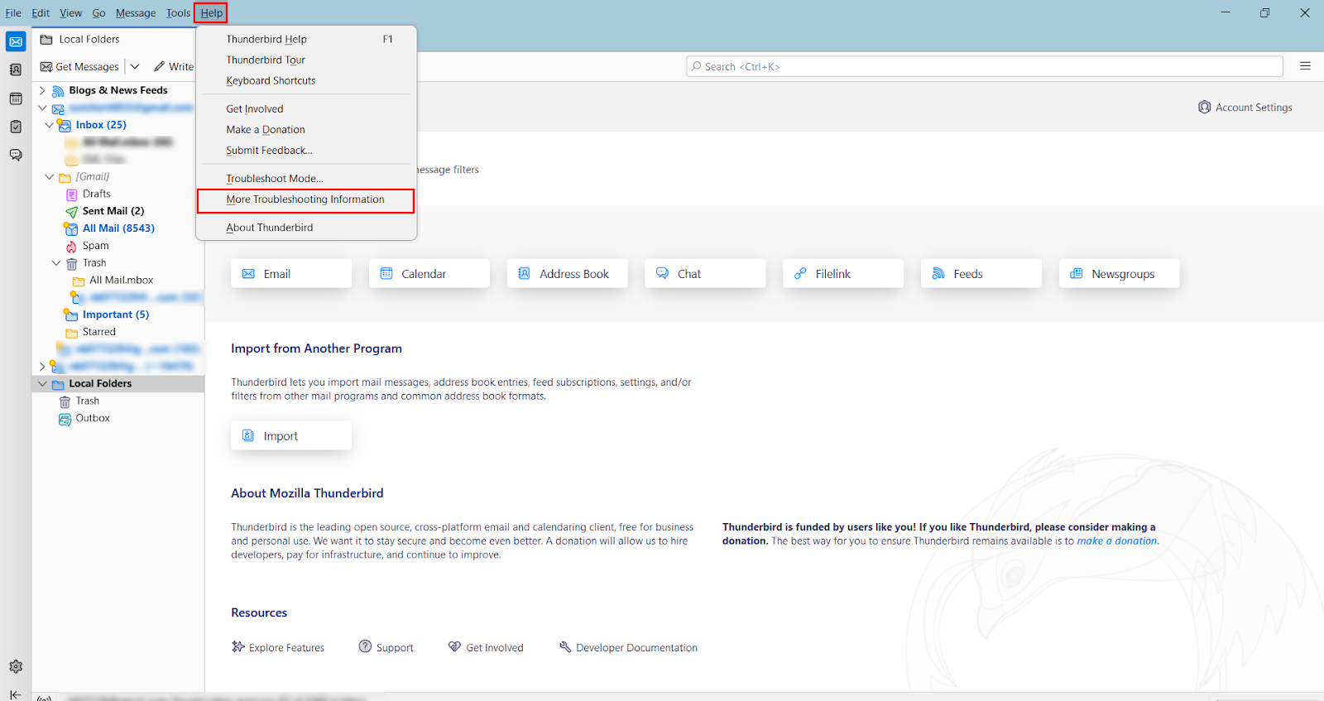Click the Explore Features icon
The width and height of the screenshot is (1324, 701).
[x=238, y=647]
